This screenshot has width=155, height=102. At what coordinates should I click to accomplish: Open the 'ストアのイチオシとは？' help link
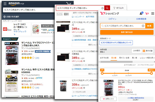point(146,65)
